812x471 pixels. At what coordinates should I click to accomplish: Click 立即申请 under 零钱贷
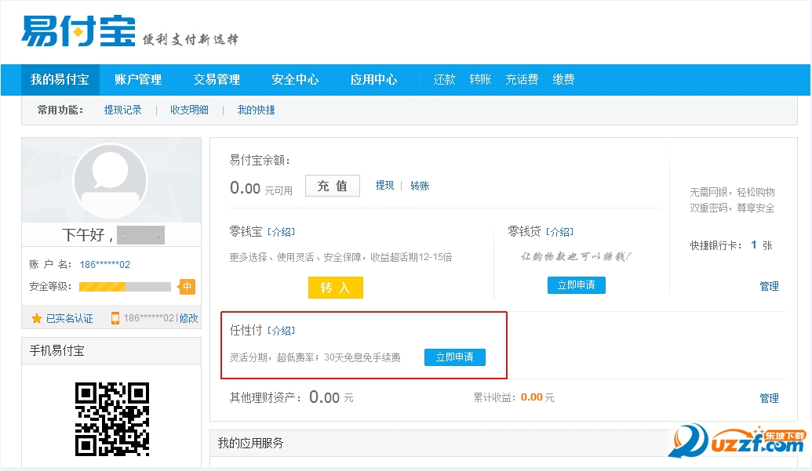coord(576,285)
